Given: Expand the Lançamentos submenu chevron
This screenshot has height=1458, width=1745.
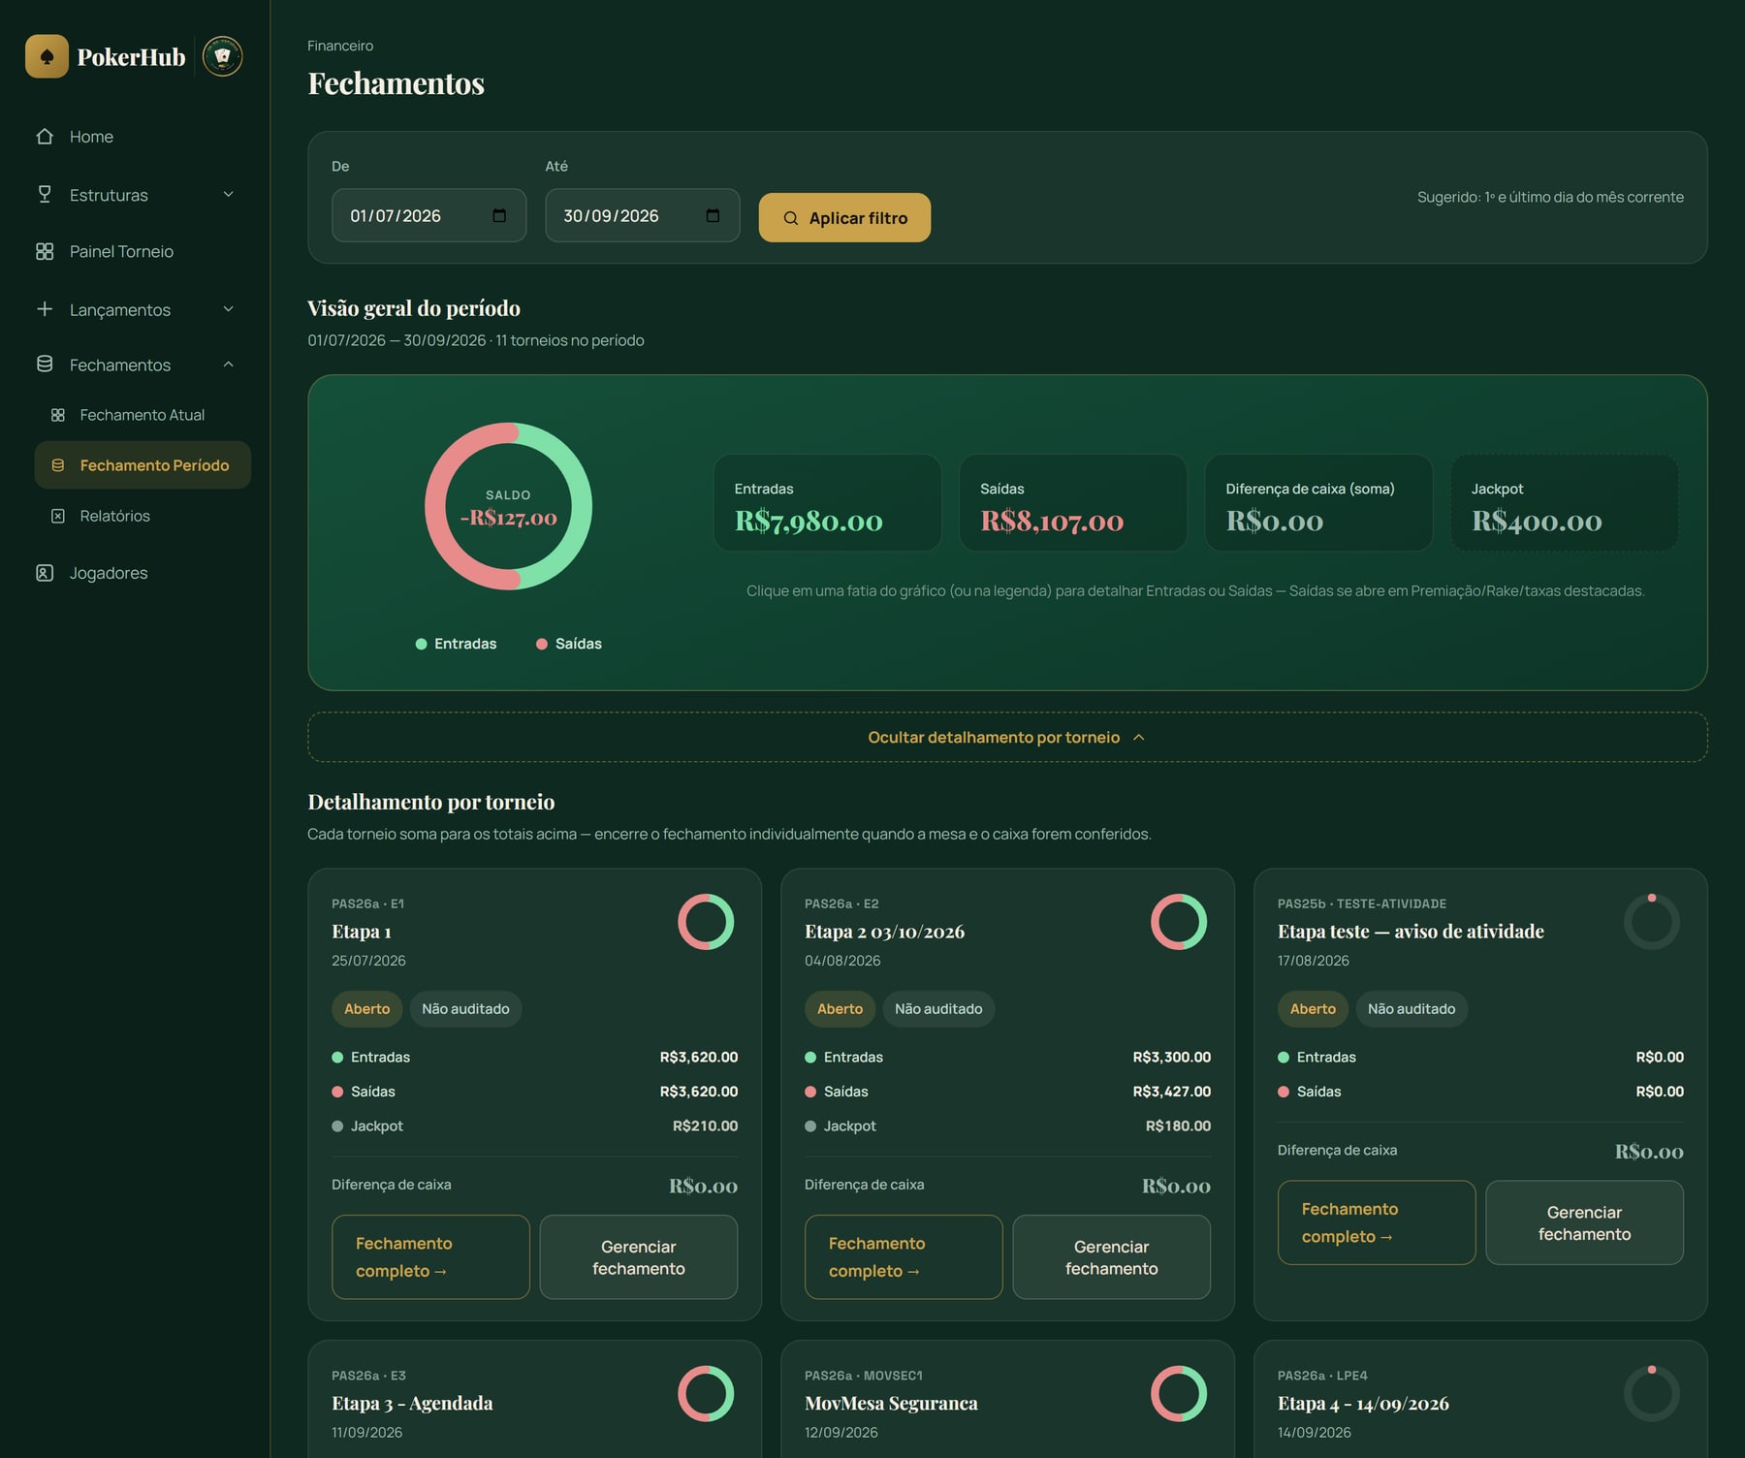Looking at the screenshot, I should [229, 309].
